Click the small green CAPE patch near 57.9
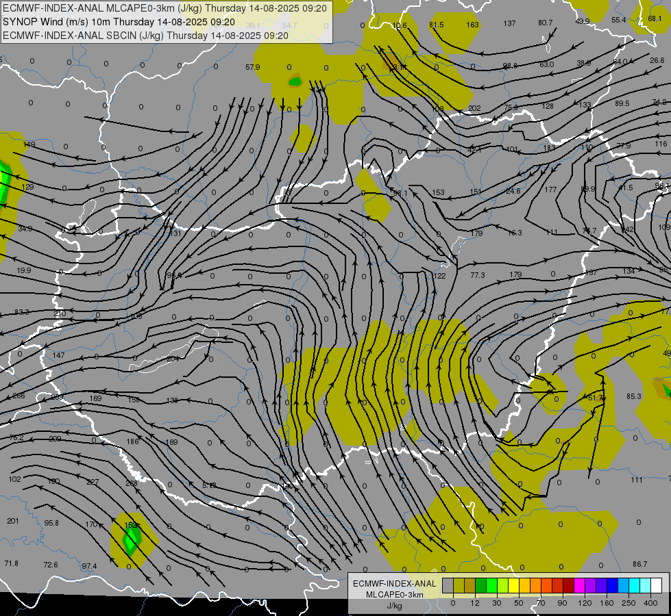Viewport: 671px width, 616px height. [x=295, y=80]
